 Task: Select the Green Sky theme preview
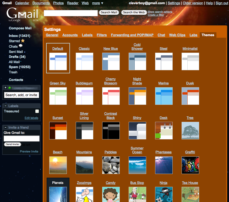tap(58, 96)
